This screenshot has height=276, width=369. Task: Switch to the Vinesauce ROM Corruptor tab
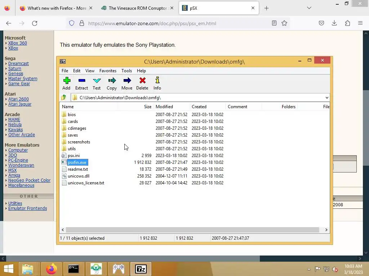pos(137,8)
